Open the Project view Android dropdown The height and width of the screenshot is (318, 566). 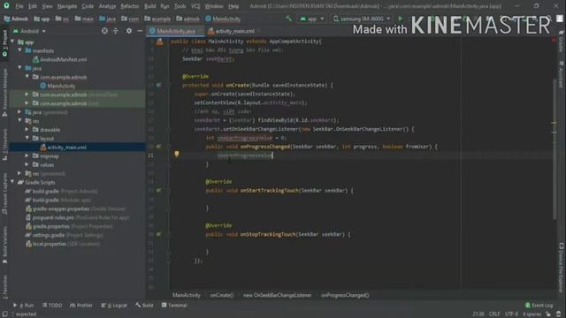coord(29,32)
